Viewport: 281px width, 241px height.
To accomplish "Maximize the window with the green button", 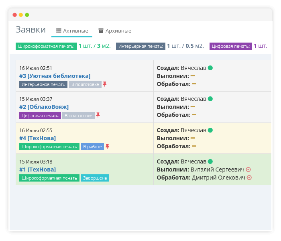I will (x=27, y=15).
